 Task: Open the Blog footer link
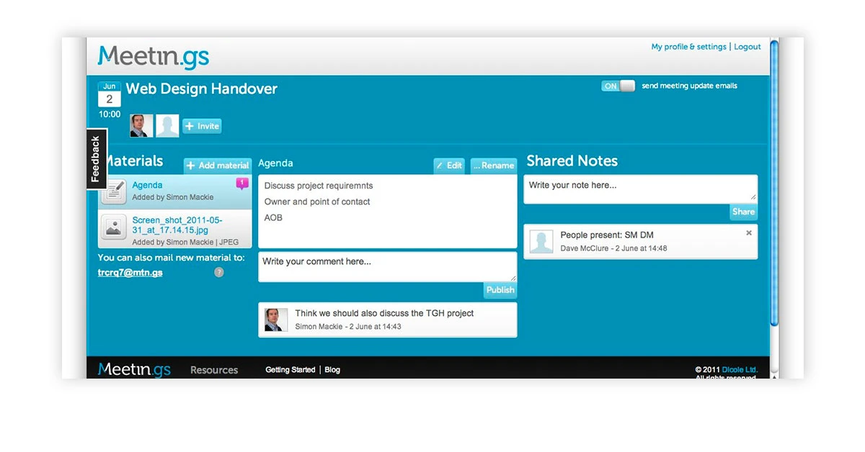pos(332,370)
